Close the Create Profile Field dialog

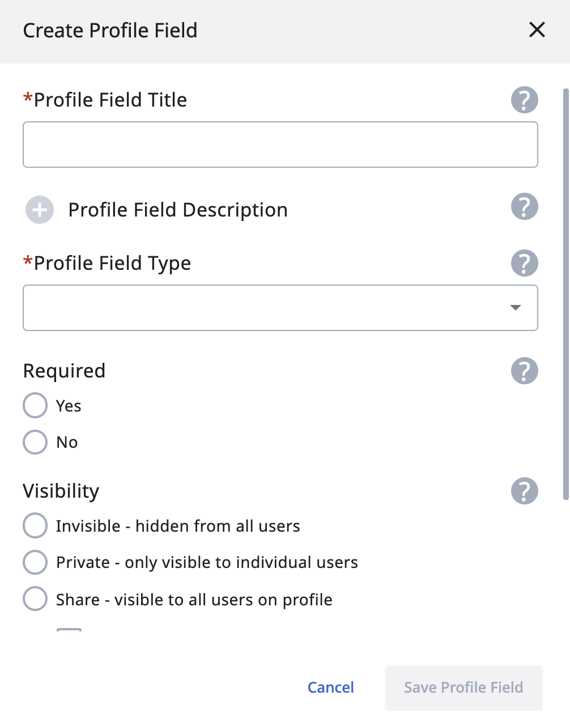coord(536,30)
